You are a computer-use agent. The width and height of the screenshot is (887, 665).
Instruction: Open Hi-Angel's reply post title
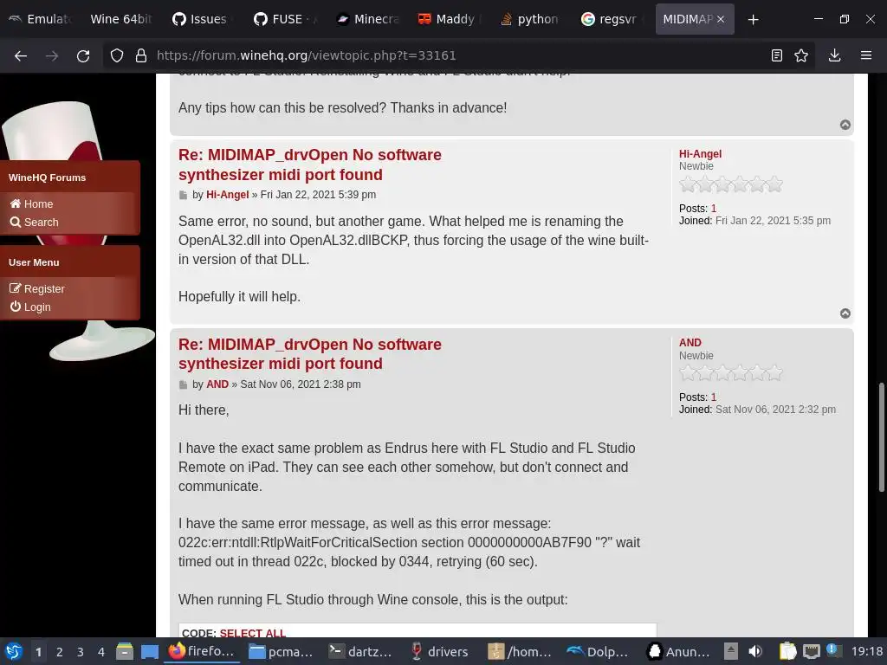(309, 165)
